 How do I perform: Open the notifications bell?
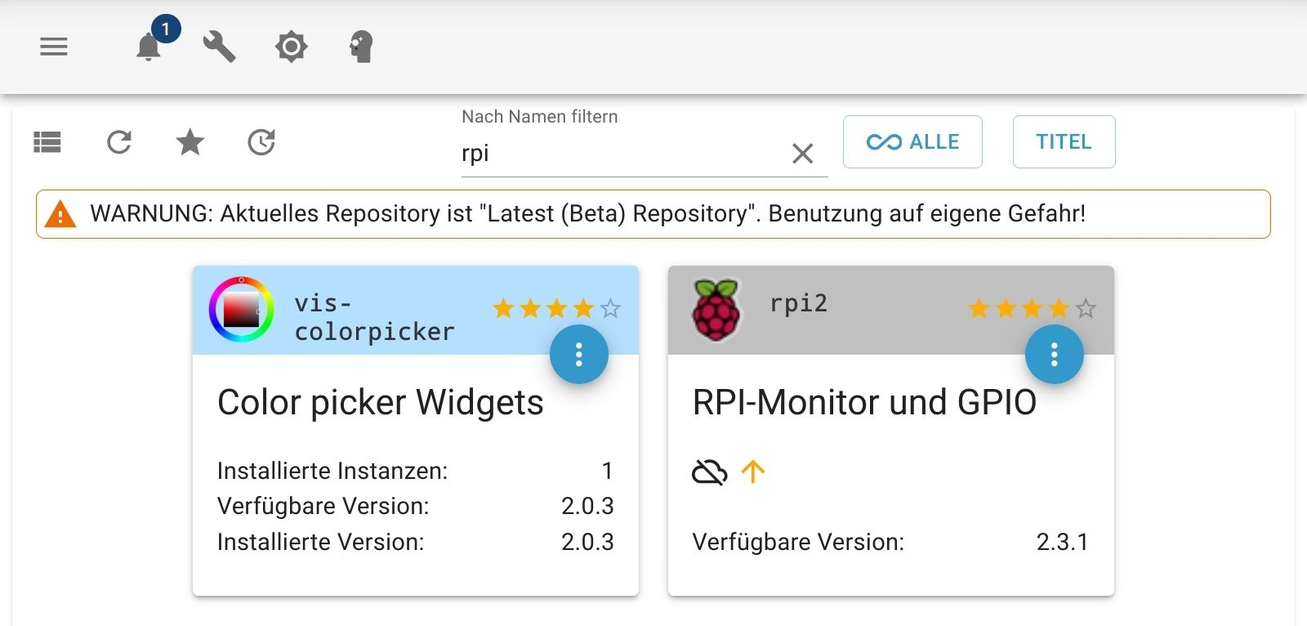149,47
